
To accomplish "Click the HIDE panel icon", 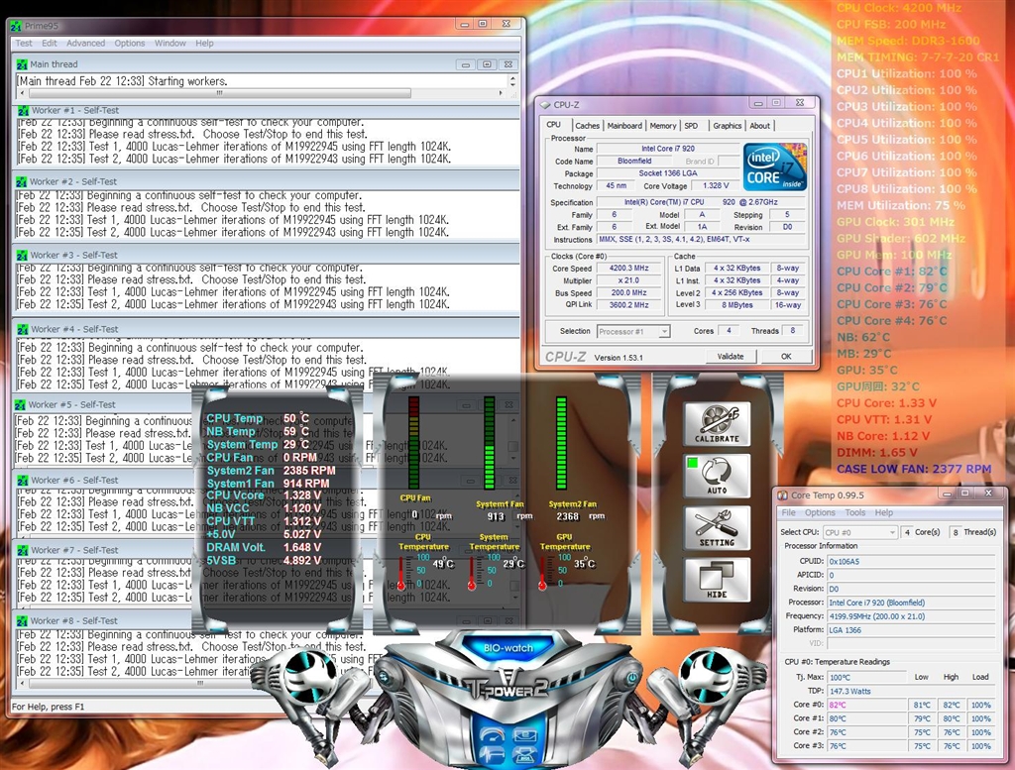I will tap(717, 579).
